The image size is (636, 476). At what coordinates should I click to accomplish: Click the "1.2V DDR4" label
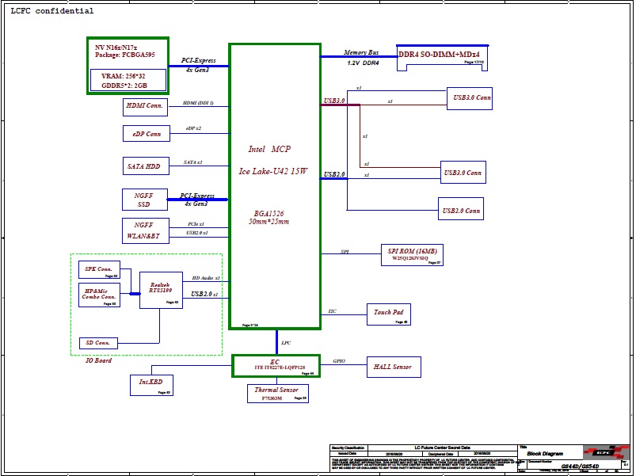click(363, 63)
